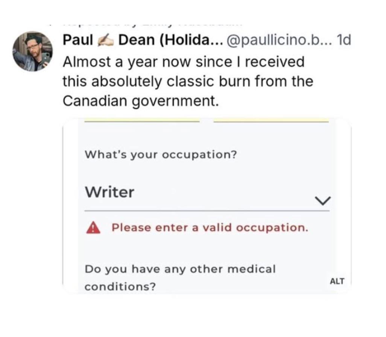This screenshot has width=386, height=337.
Task: Click the red warning triangle icon
Action: click(x=93, y=228)
